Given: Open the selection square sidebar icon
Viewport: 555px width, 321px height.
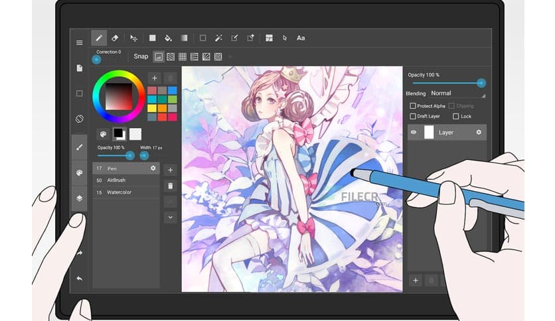Looking at the screenshot, I should (x=79, y=94).
